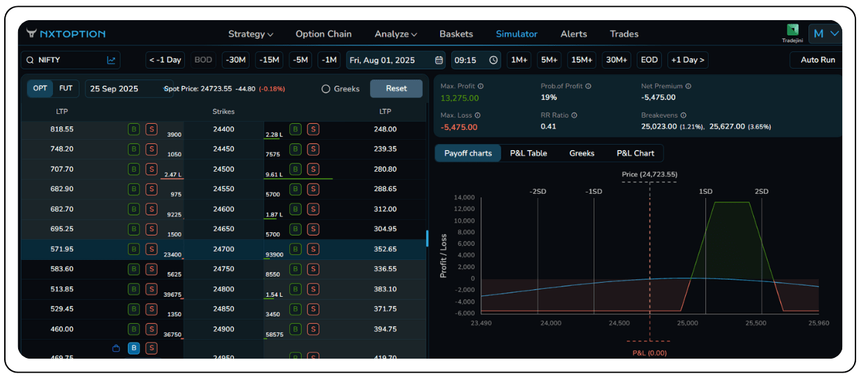Expand the Strategy menu dropdown

tap(250, 34)
